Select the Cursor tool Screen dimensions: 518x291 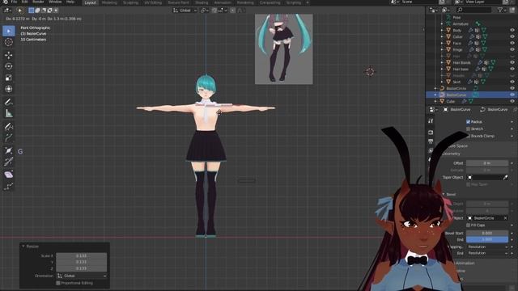[x=9, y=42]
